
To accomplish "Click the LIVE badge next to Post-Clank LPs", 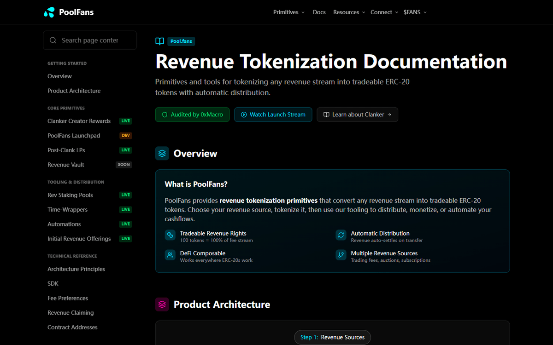I will click(x=126, y=150).
